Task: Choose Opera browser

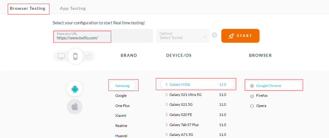Action: click(x=261, y=106)
